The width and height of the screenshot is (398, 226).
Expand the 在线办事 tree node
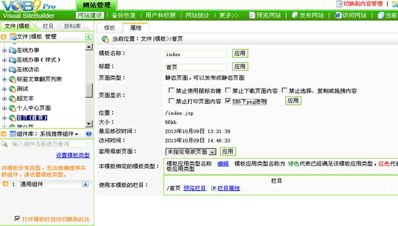coord(4,50)
